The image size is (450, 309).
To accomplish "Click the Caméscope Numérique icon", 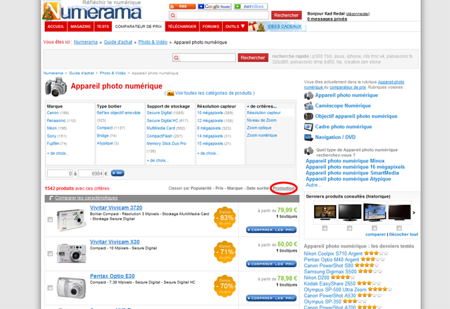I will 309,105.
